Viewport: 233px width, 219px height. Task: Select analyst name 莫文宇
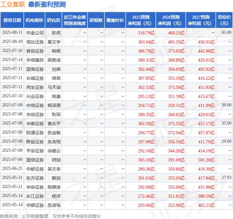click(x=54, y=42)
